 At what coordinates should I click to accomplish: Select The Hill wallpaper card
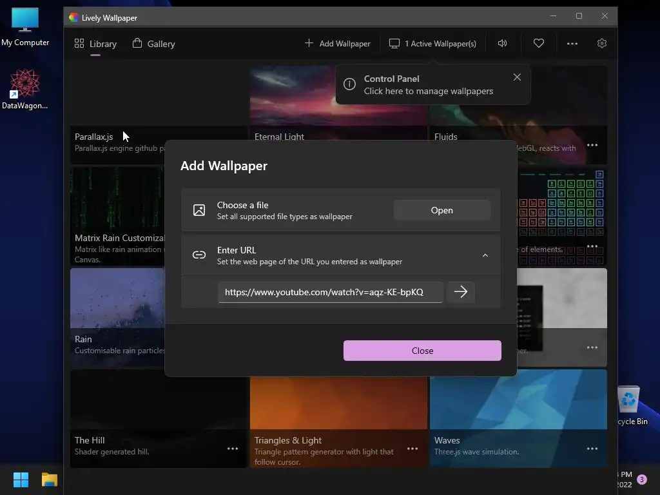click(x=159, y=418)
